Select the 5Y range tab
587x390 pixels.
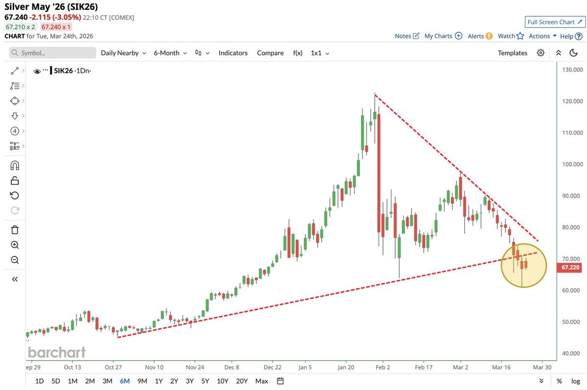pyautogui.click(x=205, y=381)
